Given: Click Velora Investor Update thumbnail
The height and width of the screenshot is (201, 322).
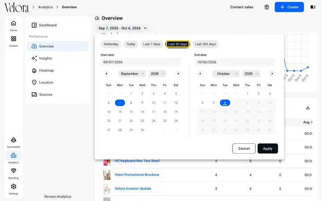Looking at the screenshot, I should tap(107, 188).
